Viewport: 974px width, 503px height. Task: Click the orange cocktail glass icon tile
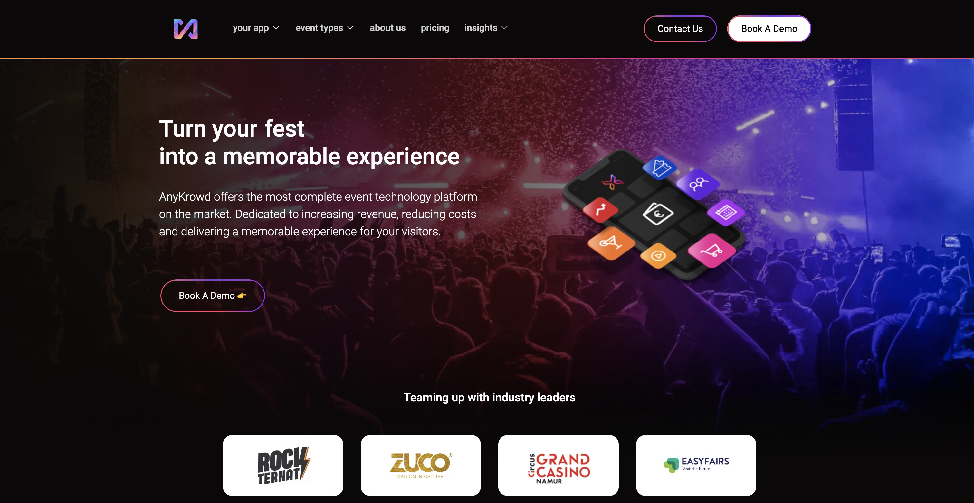tap(611, 243)
